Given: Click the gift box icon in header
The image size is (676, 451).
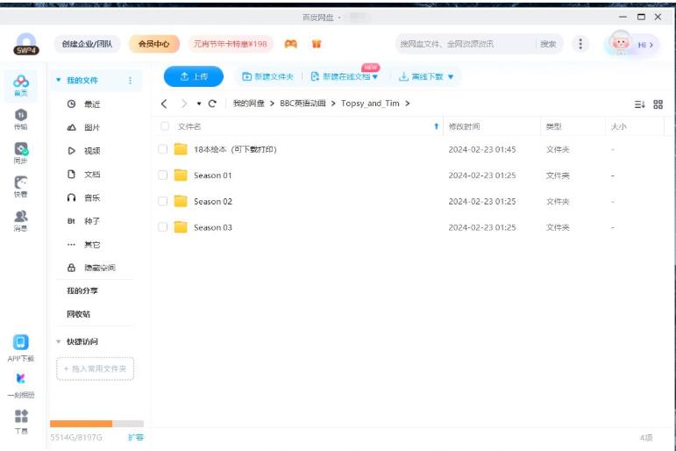Looking at the screenshot, I should [317, 44].
